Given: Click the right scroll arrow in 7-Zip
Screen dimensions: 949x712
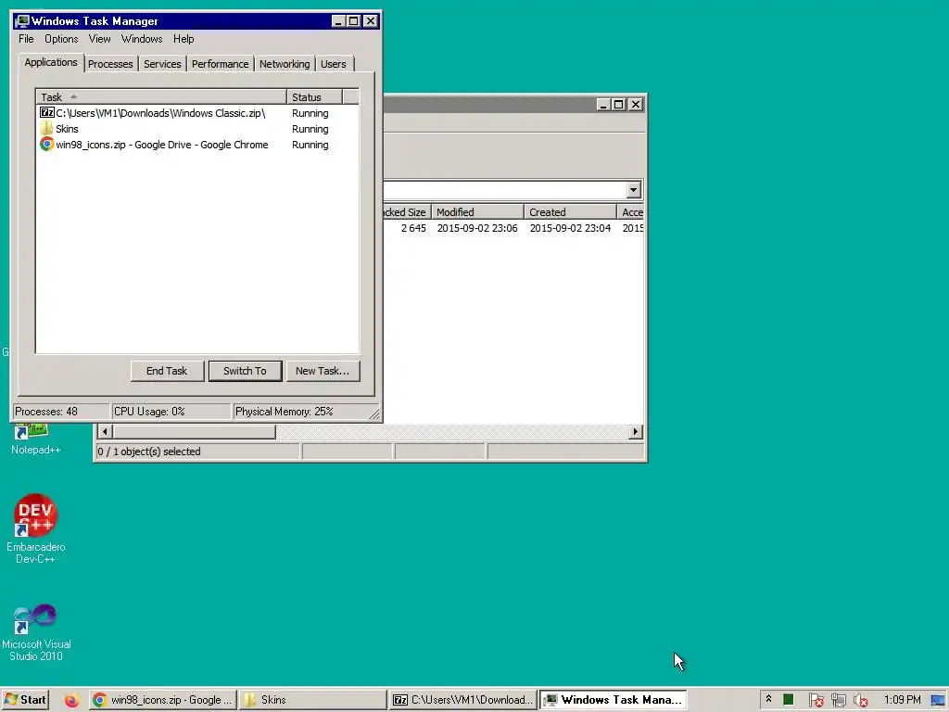Looking at the screenshot, I should coord(635,432).
